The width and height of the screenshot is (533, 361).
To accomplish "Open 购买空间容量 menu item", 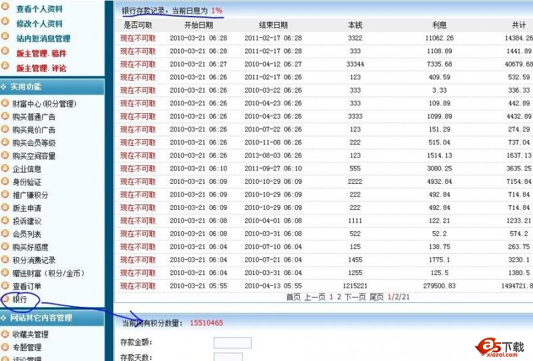I will point(34,156).
